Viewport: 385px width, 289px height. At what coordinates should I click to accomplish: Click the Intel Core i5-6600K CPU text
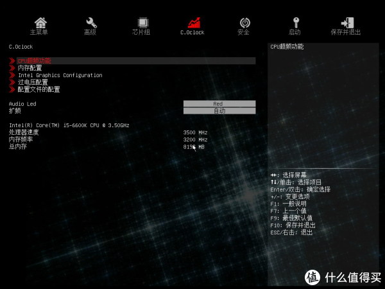[x=69, y=125]
